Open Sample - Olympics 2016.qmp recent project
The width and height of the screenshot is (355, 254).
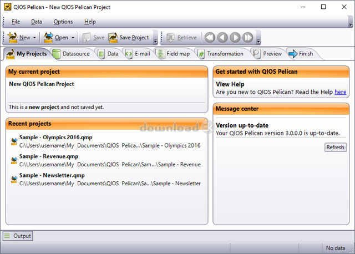pos(55,138)
